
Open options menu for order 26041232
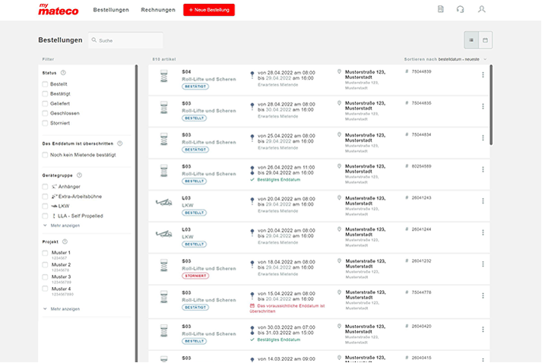483,264
